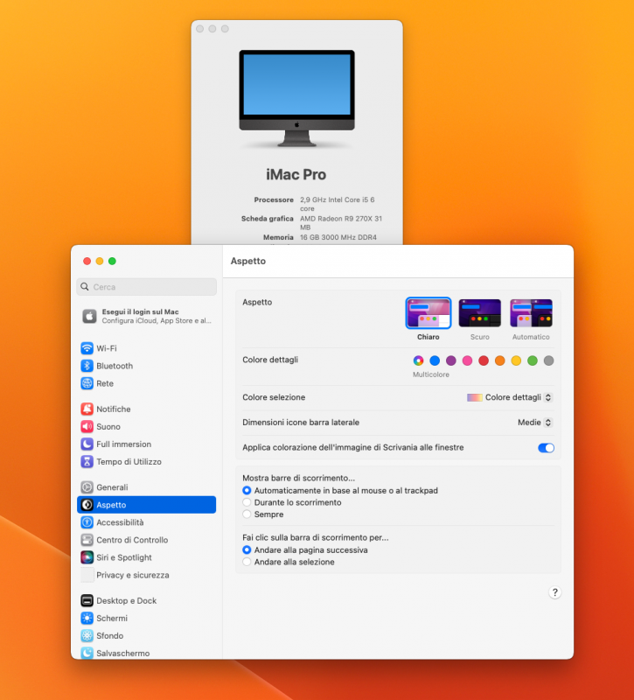Screen dimensions: 634x700
Task: Open Bluetooth settings pane
Action: point(146,366)
